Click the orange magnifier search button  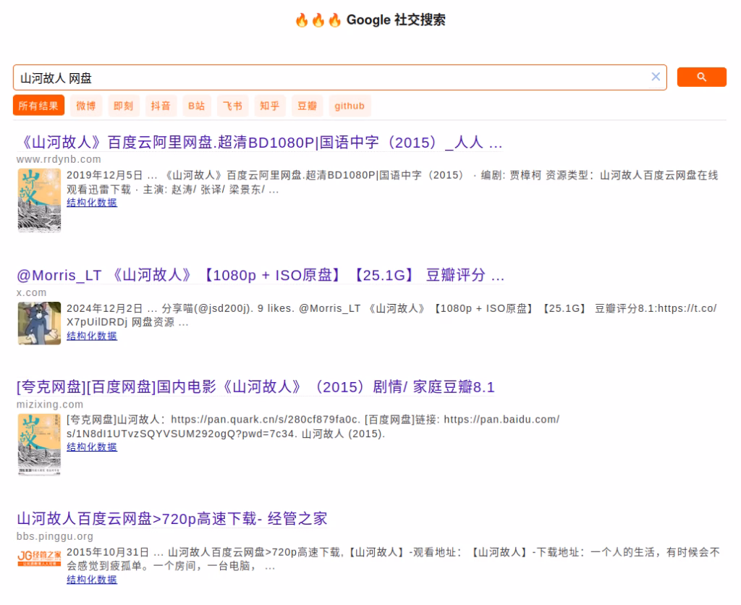pyautogui.click(x=701, y=77)
